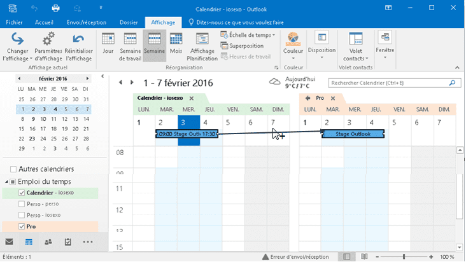Click Erreur d'envoi/réception warning icon
The image size is (466, 262).
[x=265, y=257]
